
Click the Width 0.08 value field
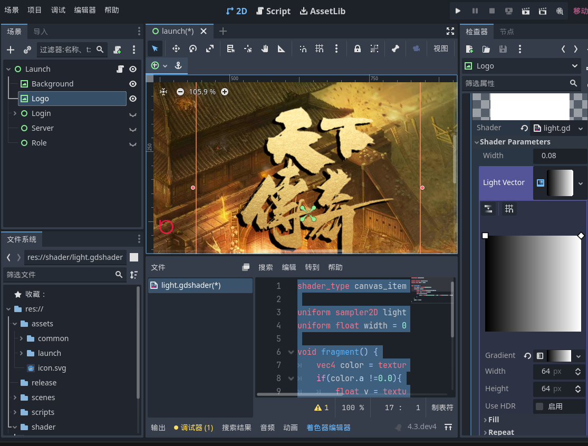pos(559,156)
